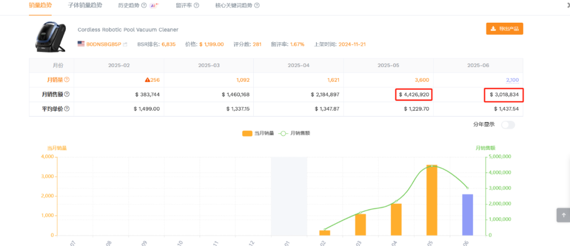Toggle 当月销量 legend series visibility
Viewport: 570px width, 246px height.
(x=258, y=133)
